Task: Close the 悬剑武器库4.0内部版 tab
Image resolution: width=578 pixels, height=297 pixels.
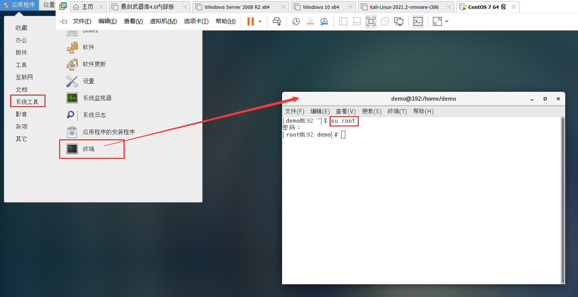Action: point(184,7)
